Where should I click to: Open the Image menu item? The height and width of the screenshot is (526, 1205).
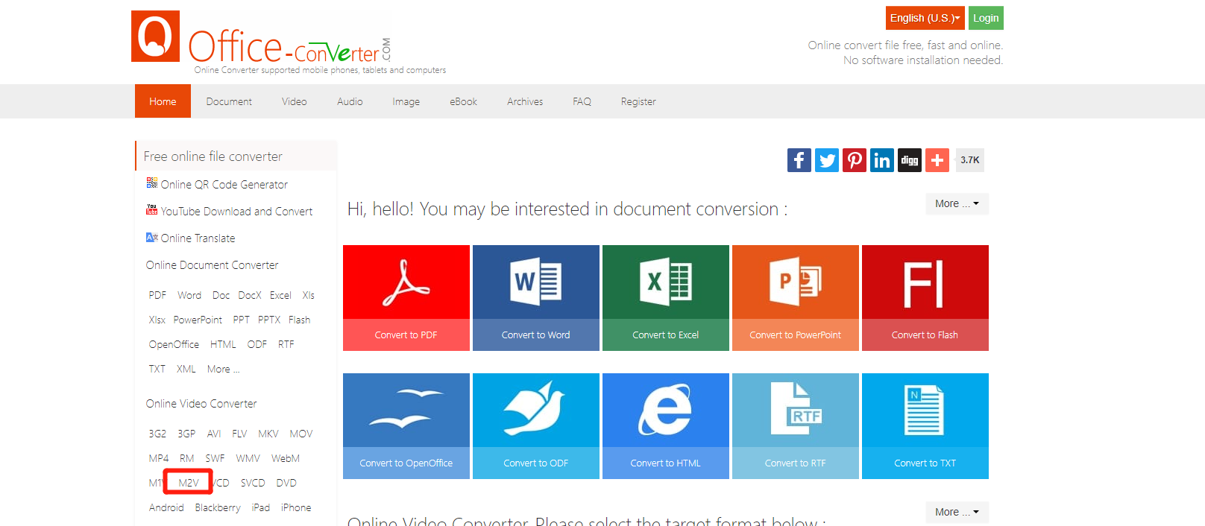coord(406,101)
